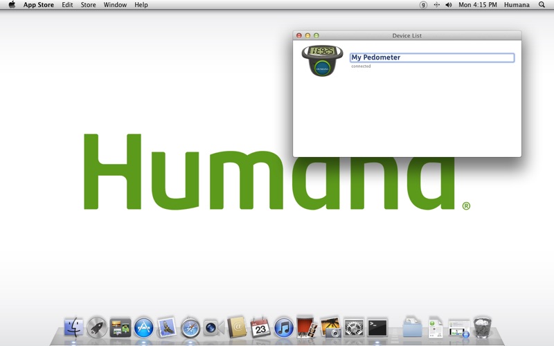Click the crosshair status menu icon

[x=437, y=5]
